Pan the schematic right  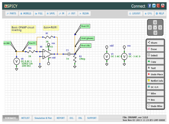(x=160, y=27)
